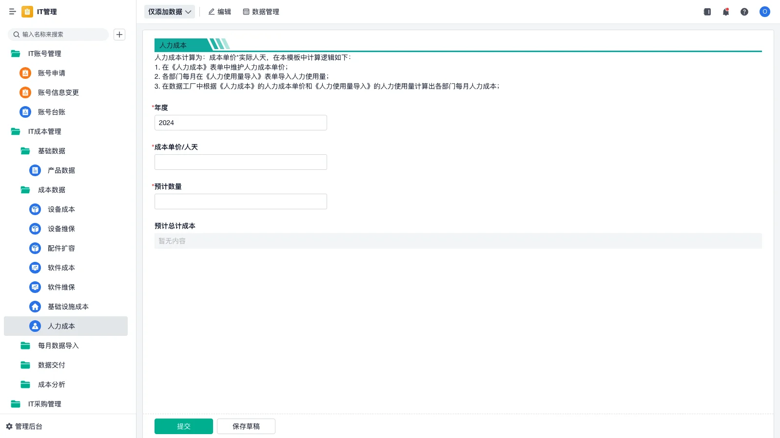Toggle the sidebar with the hamburger icon

tap(13, 12)
